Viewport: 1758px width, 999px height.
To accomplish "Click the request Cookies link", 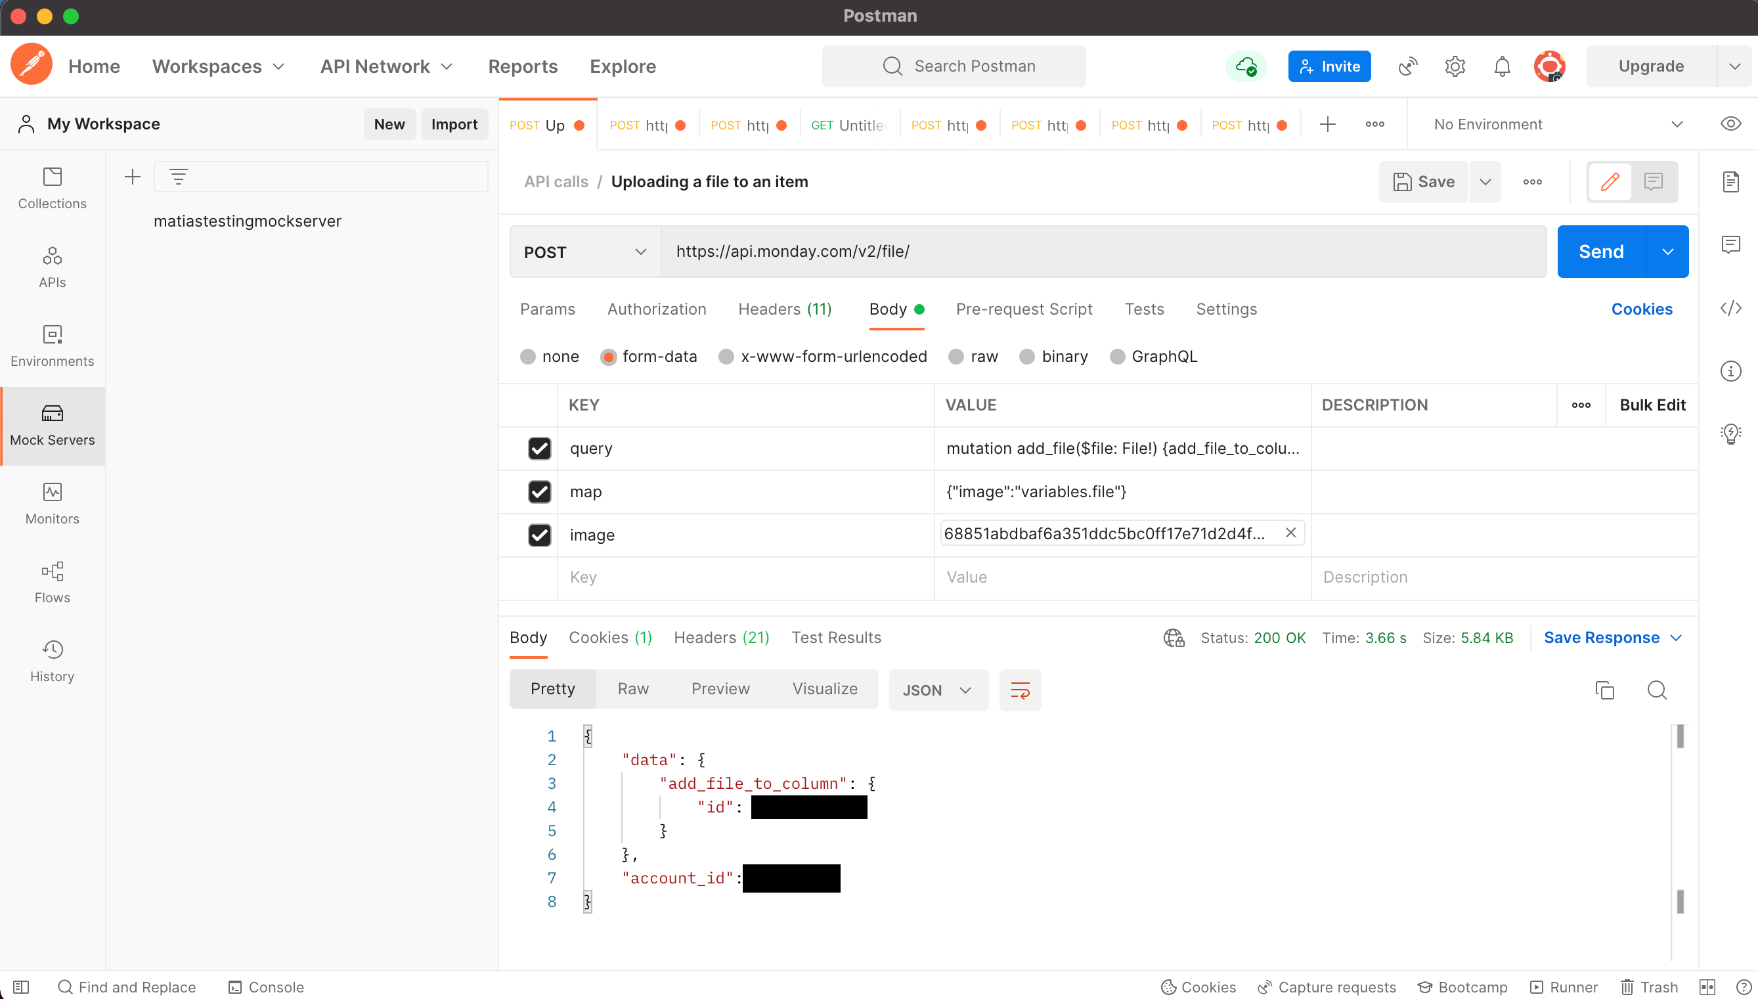I will click(x=1641, y=309).
